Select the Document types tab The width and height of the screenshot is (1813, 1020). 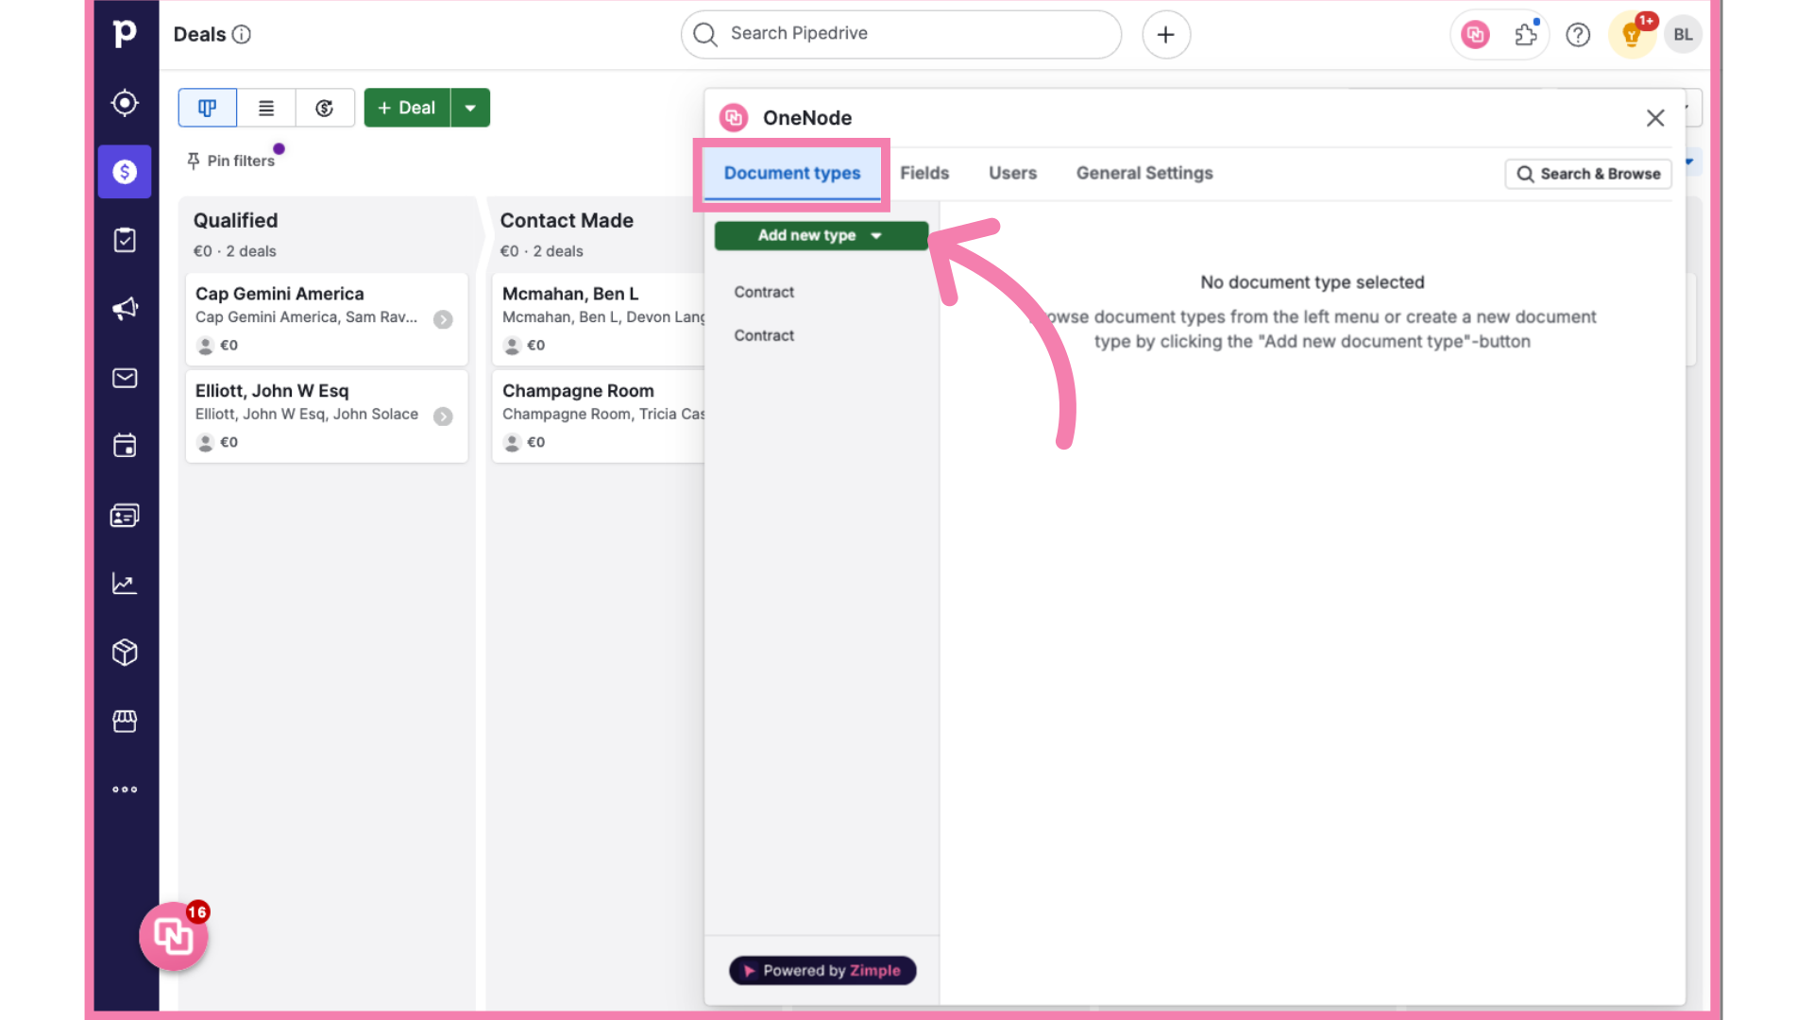(792, 172)
